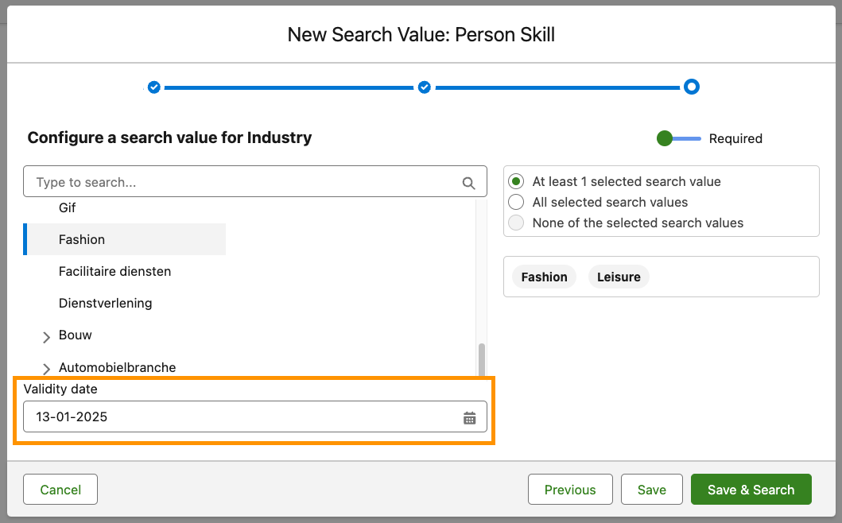Screen dimensions: 842x523
Task: Click the industry list scrollbar
Action: pyautogui.click(x=481, y=359)
